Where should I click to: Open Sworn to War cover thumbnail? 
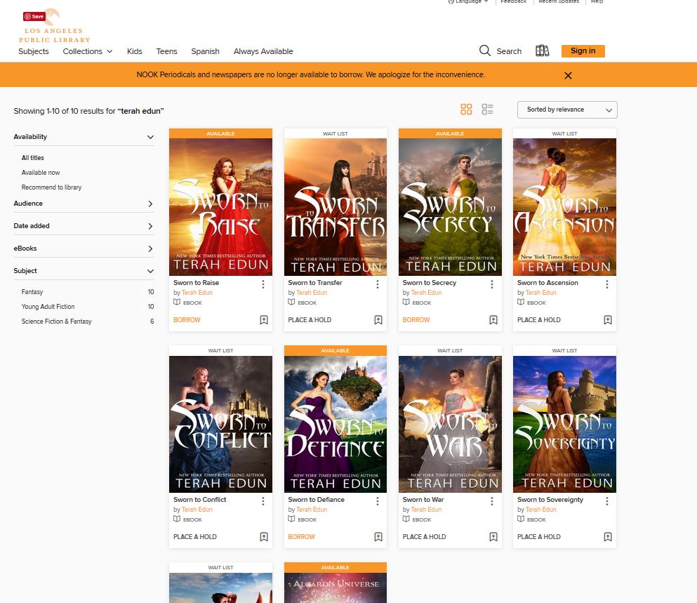pos(450,424)
